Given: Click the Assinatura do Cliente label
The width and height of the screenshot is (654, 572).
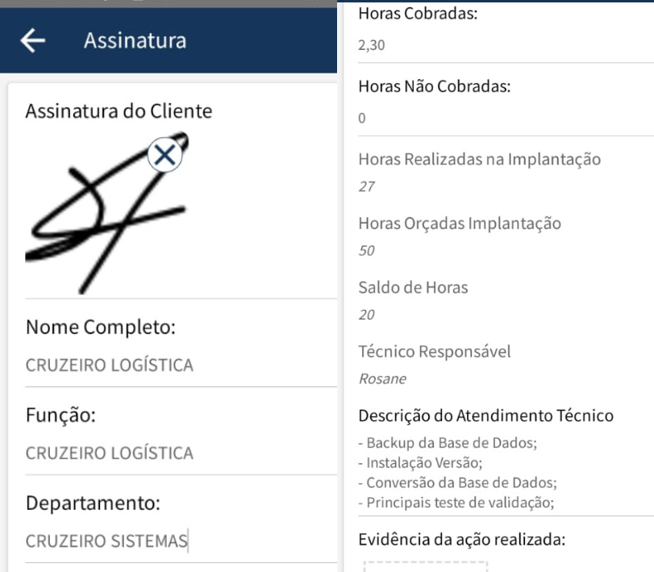Looking at the screenshot, I should [x=119, y=111].
